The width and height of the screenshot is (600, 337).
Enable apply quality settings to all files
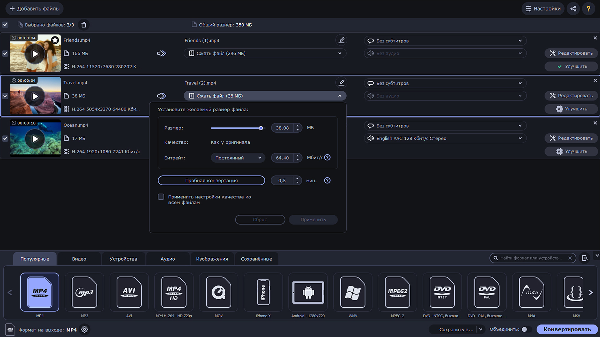pyautogui.click(x=161, y=197)
